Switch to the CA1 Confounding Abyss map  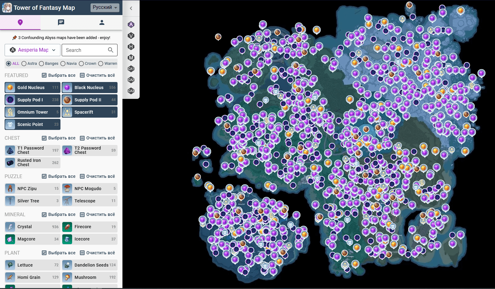(131, 69)
